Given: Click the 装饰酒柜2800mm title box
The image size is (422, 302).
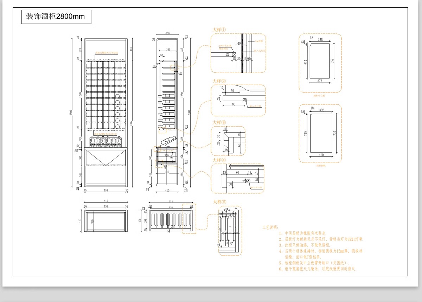Looking at the screenshot, I should tap(56, 17).
